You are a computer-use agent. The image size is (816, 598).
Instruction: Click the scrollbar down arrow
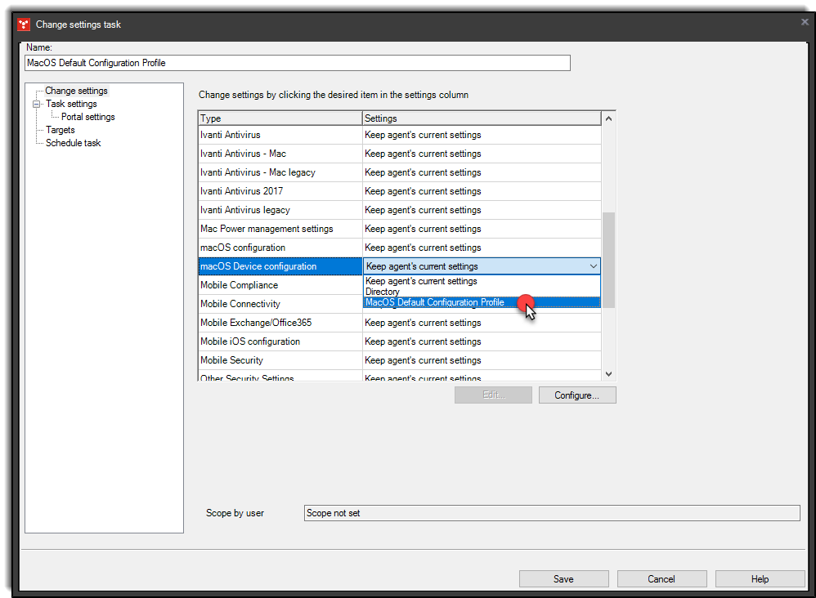point(608,373)
